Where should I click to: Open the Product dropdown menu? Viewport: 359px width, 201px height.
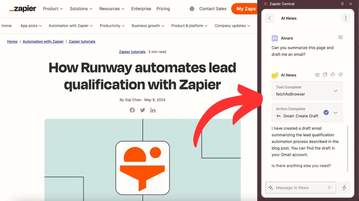pyautogui.click(x=53, y=9)
